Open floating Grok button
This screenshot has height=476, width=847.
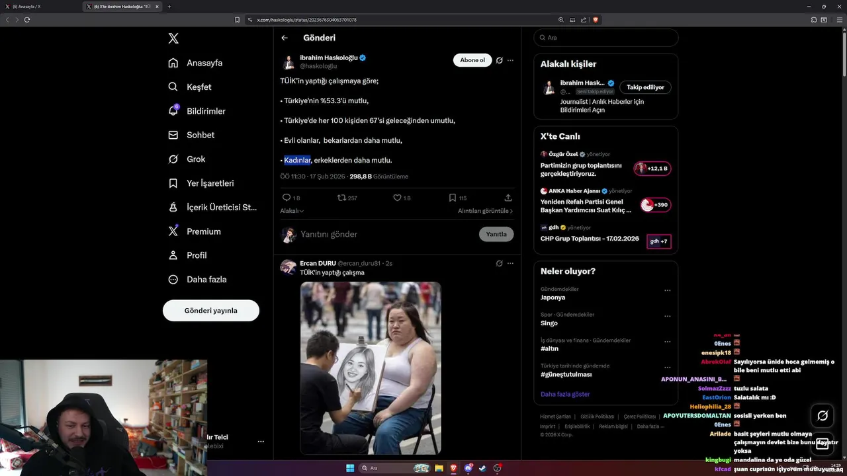[x=823, y=415]
